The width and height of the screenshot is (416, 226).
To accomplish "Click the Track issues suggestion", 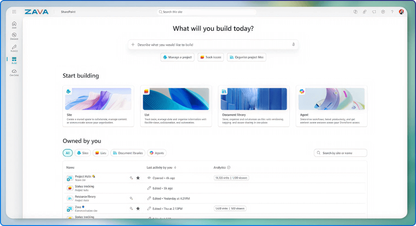I will tap(211, 57).
